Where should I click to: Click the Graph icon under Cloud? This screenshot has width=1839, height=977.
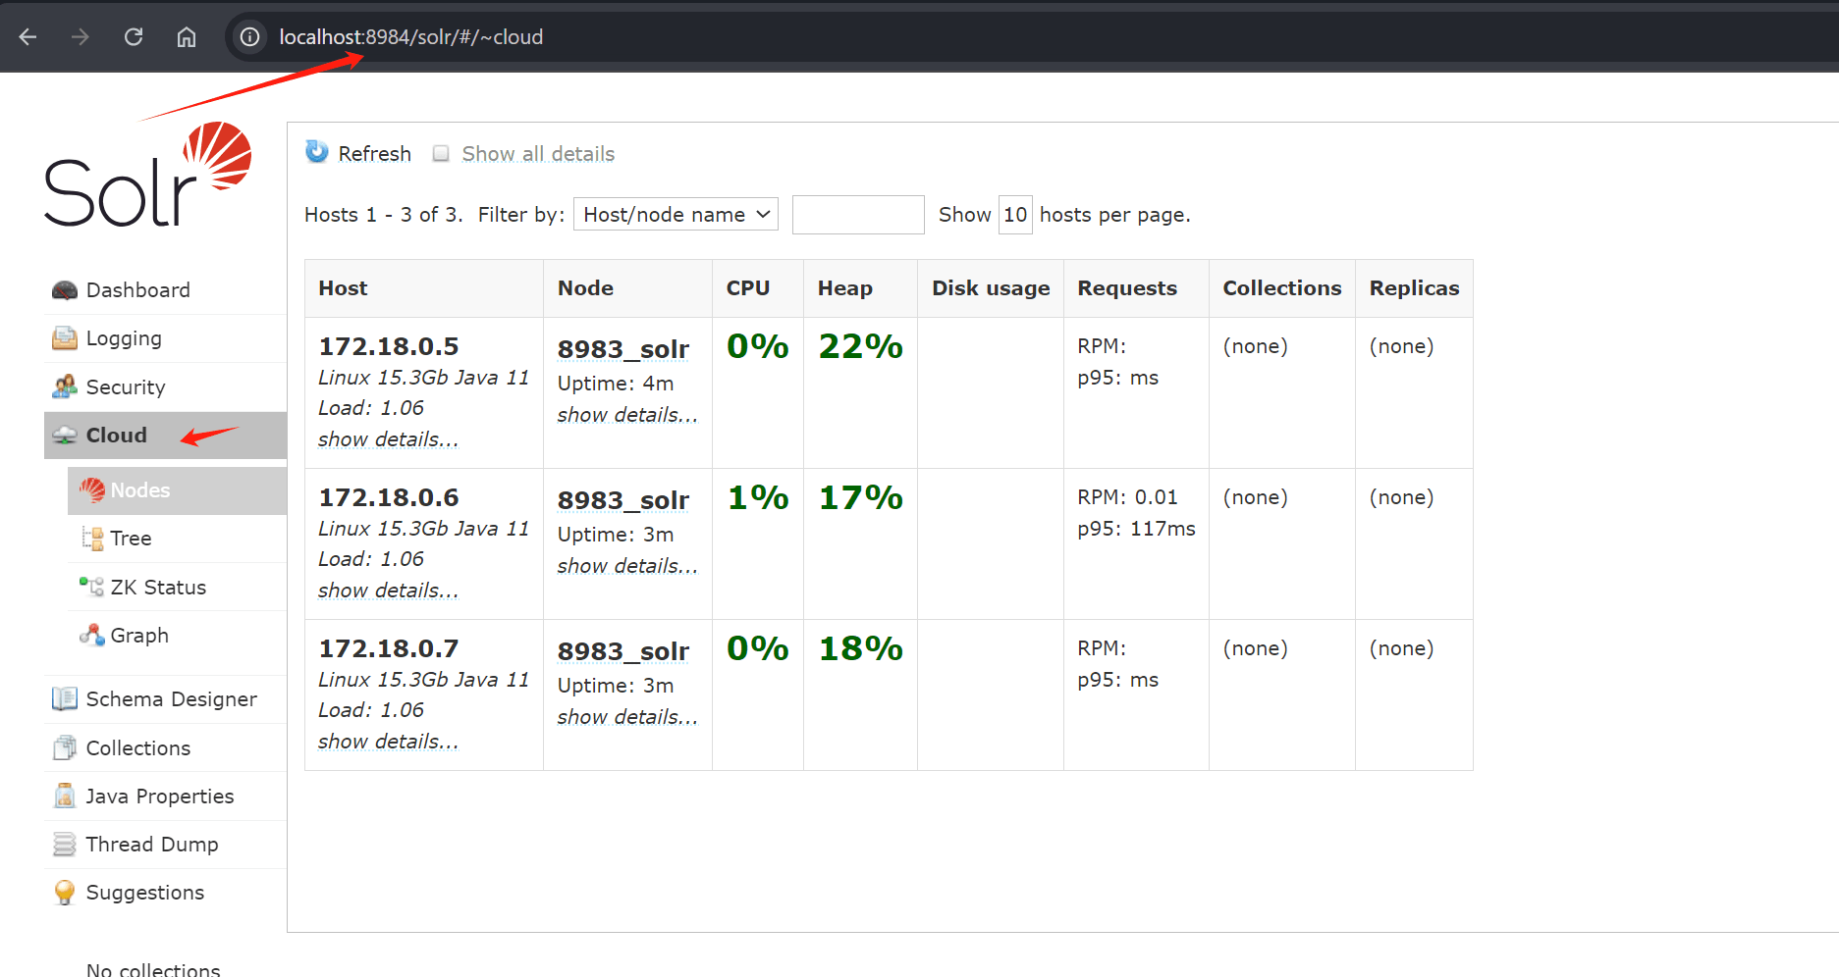[92, 636]
